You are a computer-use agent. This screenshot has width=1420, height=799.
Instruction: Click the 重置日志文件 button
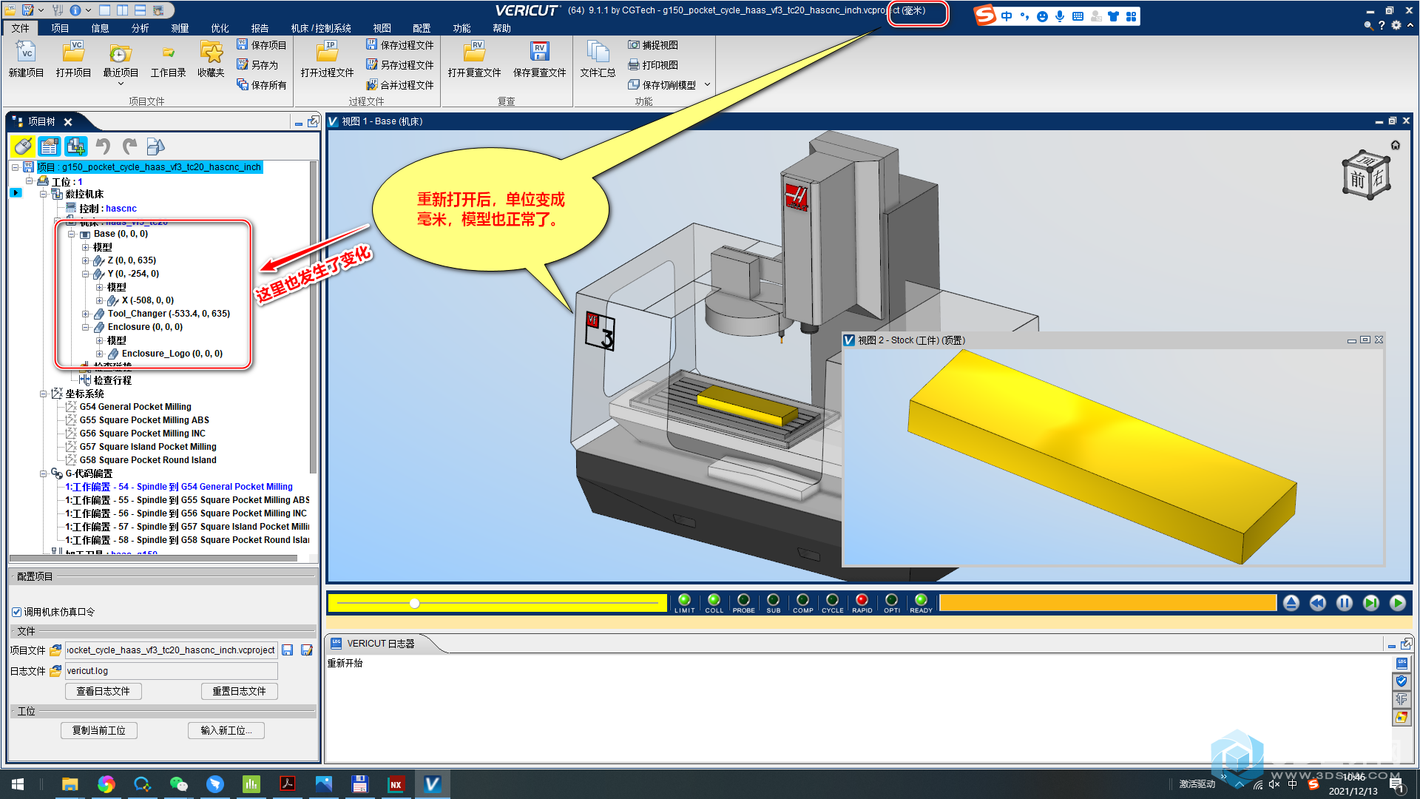coord(240,691)
